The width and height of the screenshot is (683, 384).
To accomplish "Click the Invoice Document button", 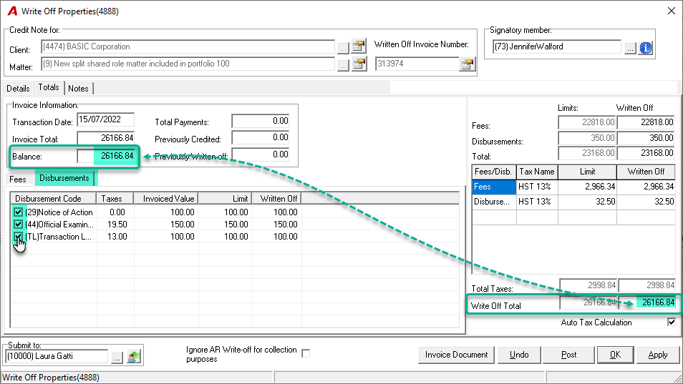I will click(457, 355).
